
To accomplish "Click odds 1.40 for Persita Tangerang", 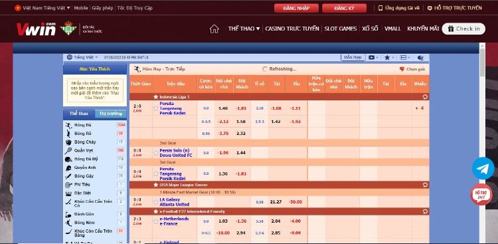I will 223,108.
